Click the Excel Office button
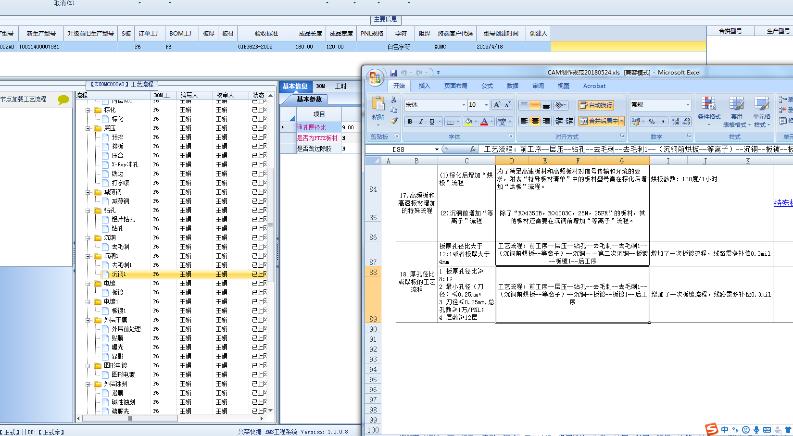The width and height of the screenshot is (793, 436). pyautogui.click(x=375, y=77)
